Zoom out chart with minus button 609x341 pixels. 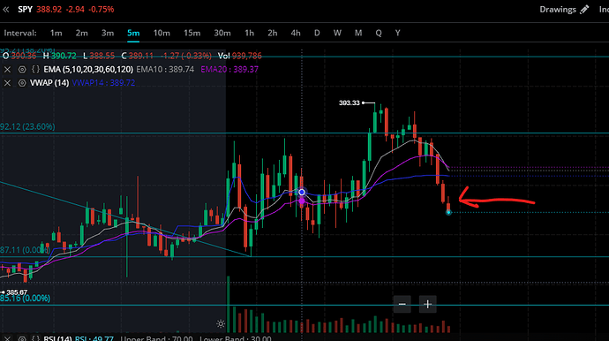pyautogui.click(x=402, y=304)
